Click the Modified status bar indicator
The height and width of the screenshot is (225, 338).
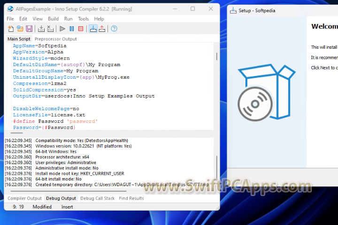click(42, 207)
